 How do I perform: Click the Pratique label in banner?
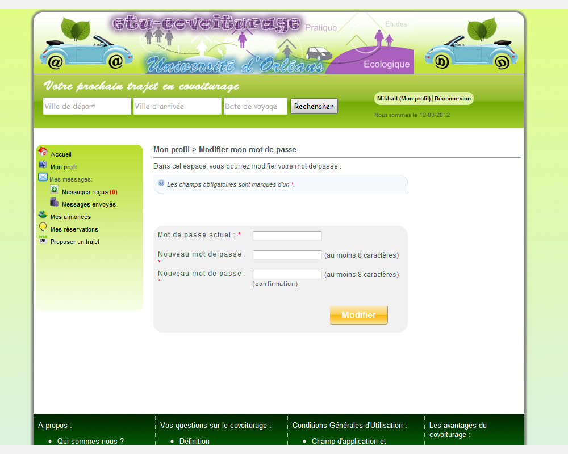tap(321, 27)
